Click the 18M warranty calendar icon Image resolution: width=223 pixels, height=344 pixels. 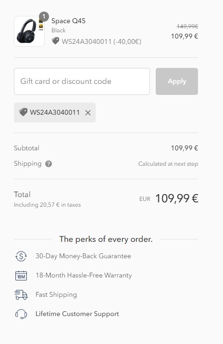(21, 276)
